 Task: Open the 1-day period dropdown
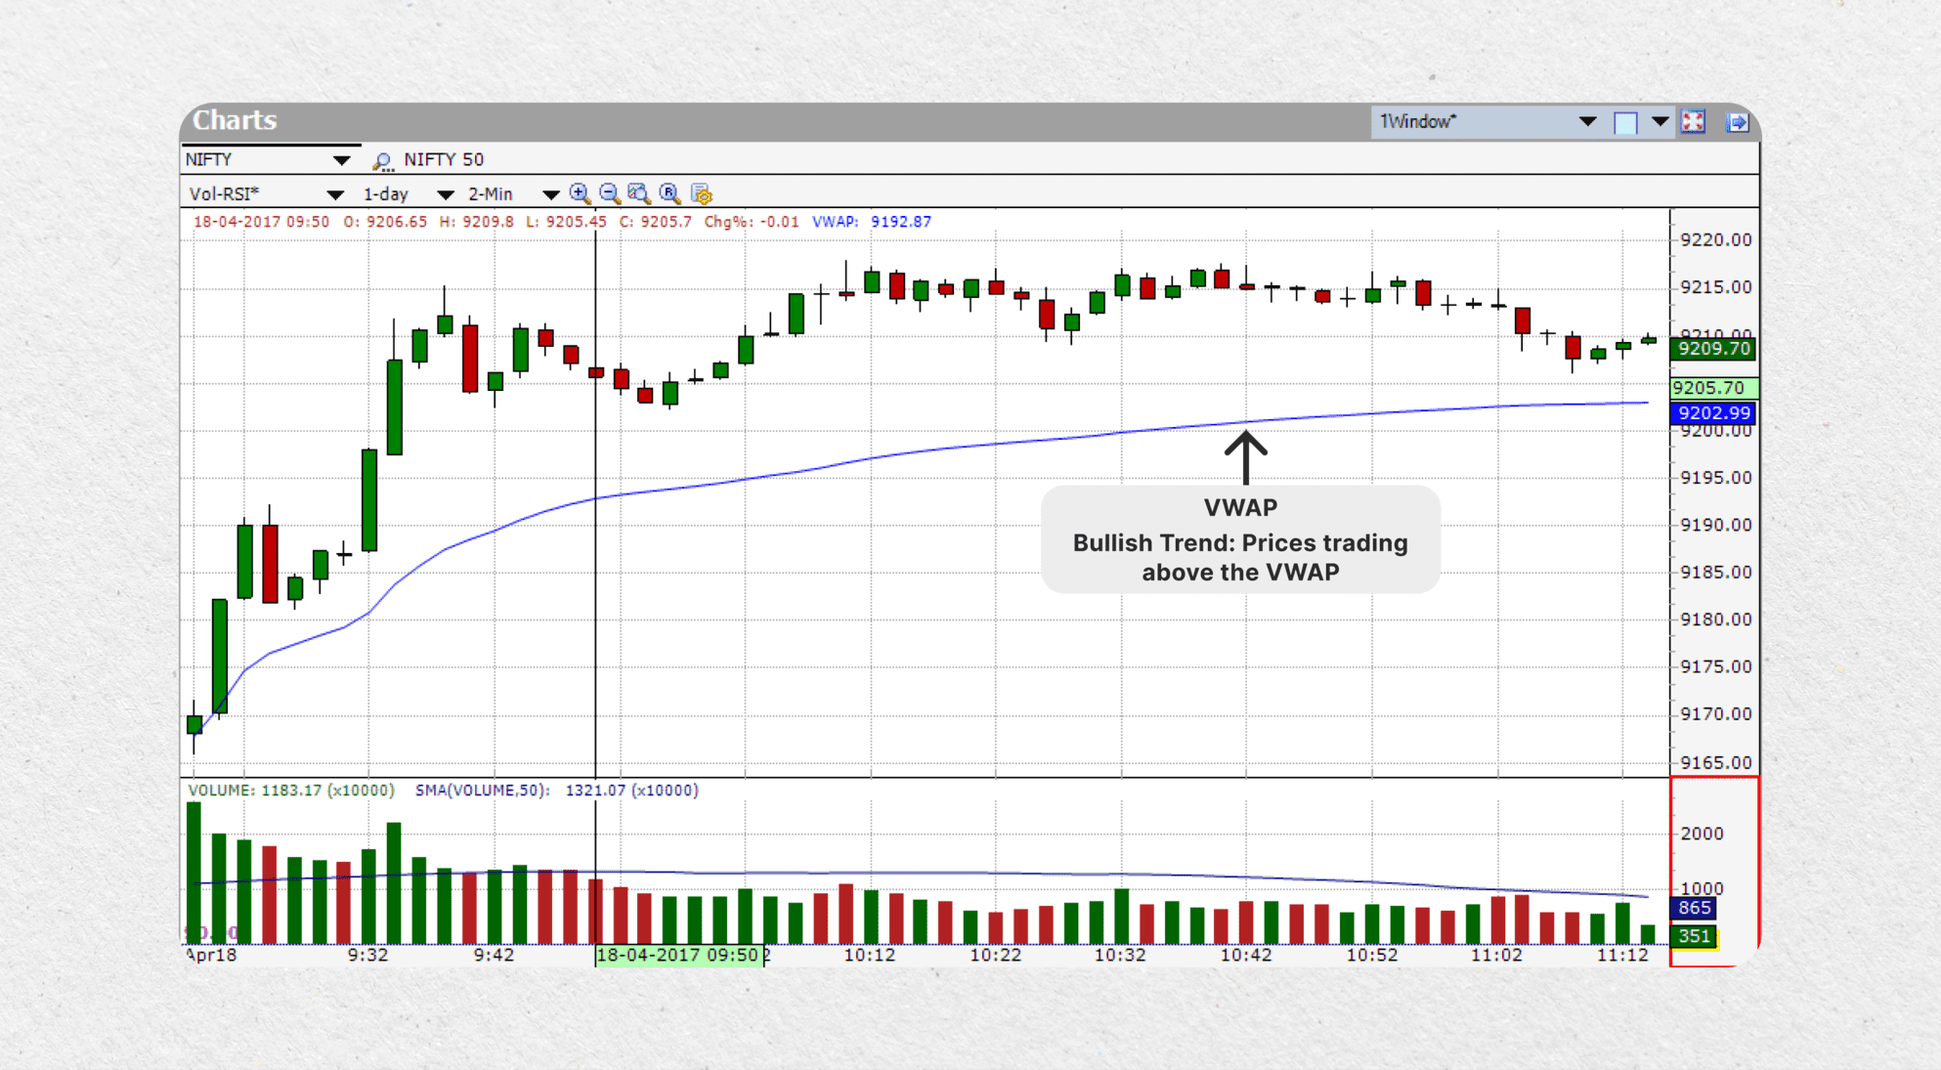coord(446,193)
